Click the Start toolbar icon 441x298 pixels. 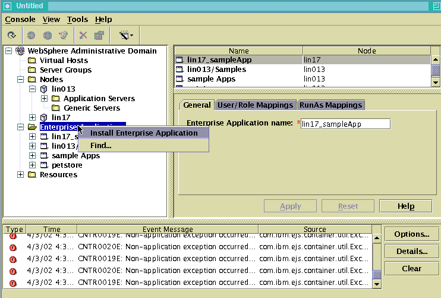[31, 35]
